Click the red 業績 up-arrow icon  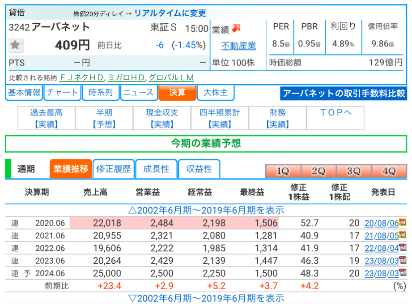pos(236,28)
